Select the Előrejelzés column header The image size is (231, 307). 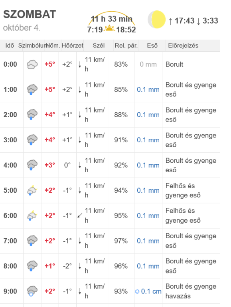(183, 46)
